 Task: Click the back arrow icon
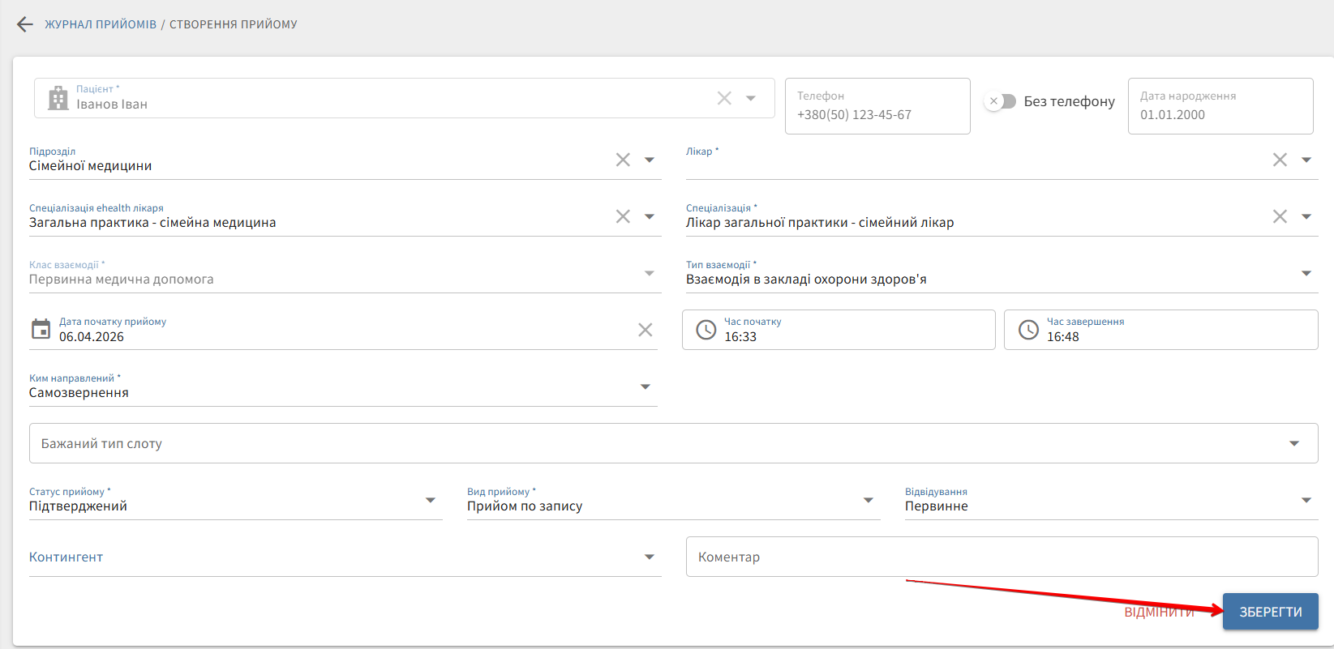click(25, 24)
